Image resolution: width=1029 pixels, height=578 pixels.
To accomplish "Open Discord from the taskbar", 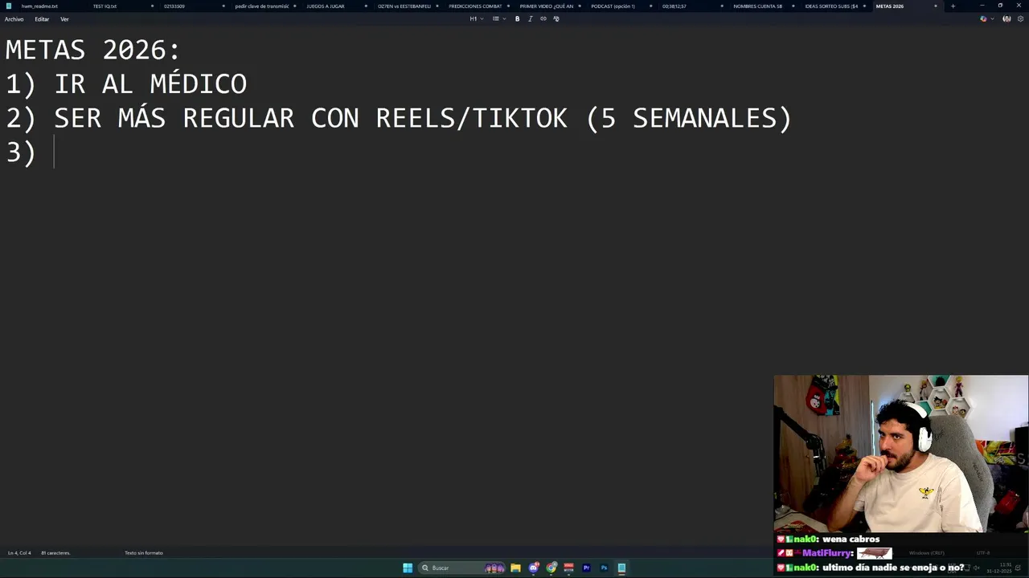I will [534, 568].
